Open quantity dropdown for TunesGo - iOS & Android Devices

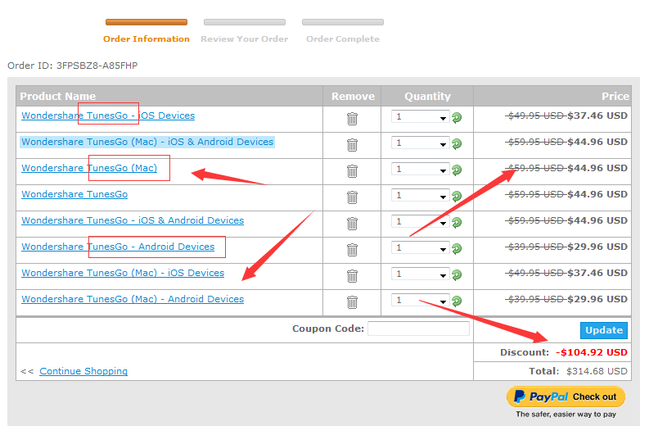(x=420, y=222)
